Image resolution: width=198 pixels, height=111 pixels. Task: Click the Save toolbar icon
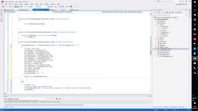point(16,7)
